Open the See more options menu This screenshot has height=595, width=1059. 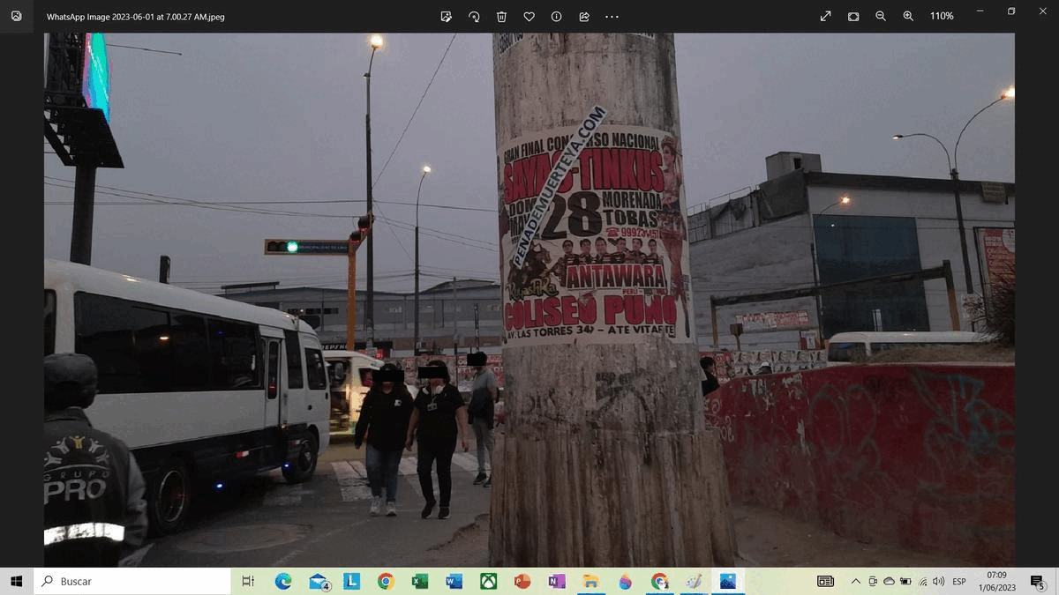point(612,17)
